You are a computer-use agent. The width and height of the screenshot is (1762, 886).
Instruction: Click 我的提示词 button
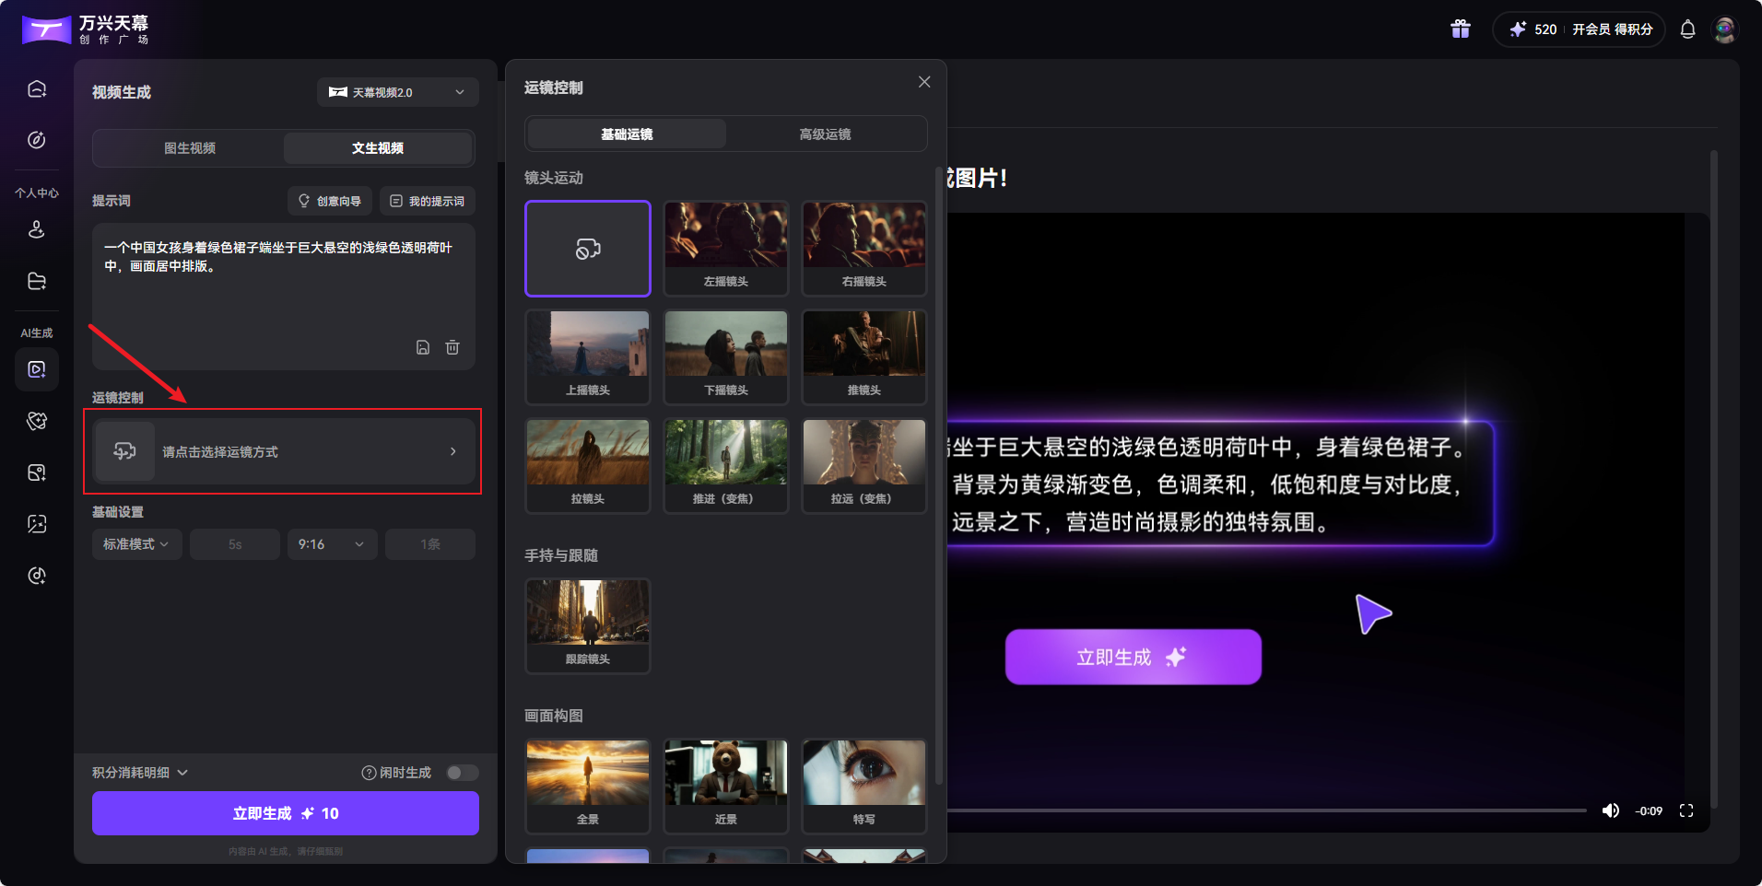point(428,201)
